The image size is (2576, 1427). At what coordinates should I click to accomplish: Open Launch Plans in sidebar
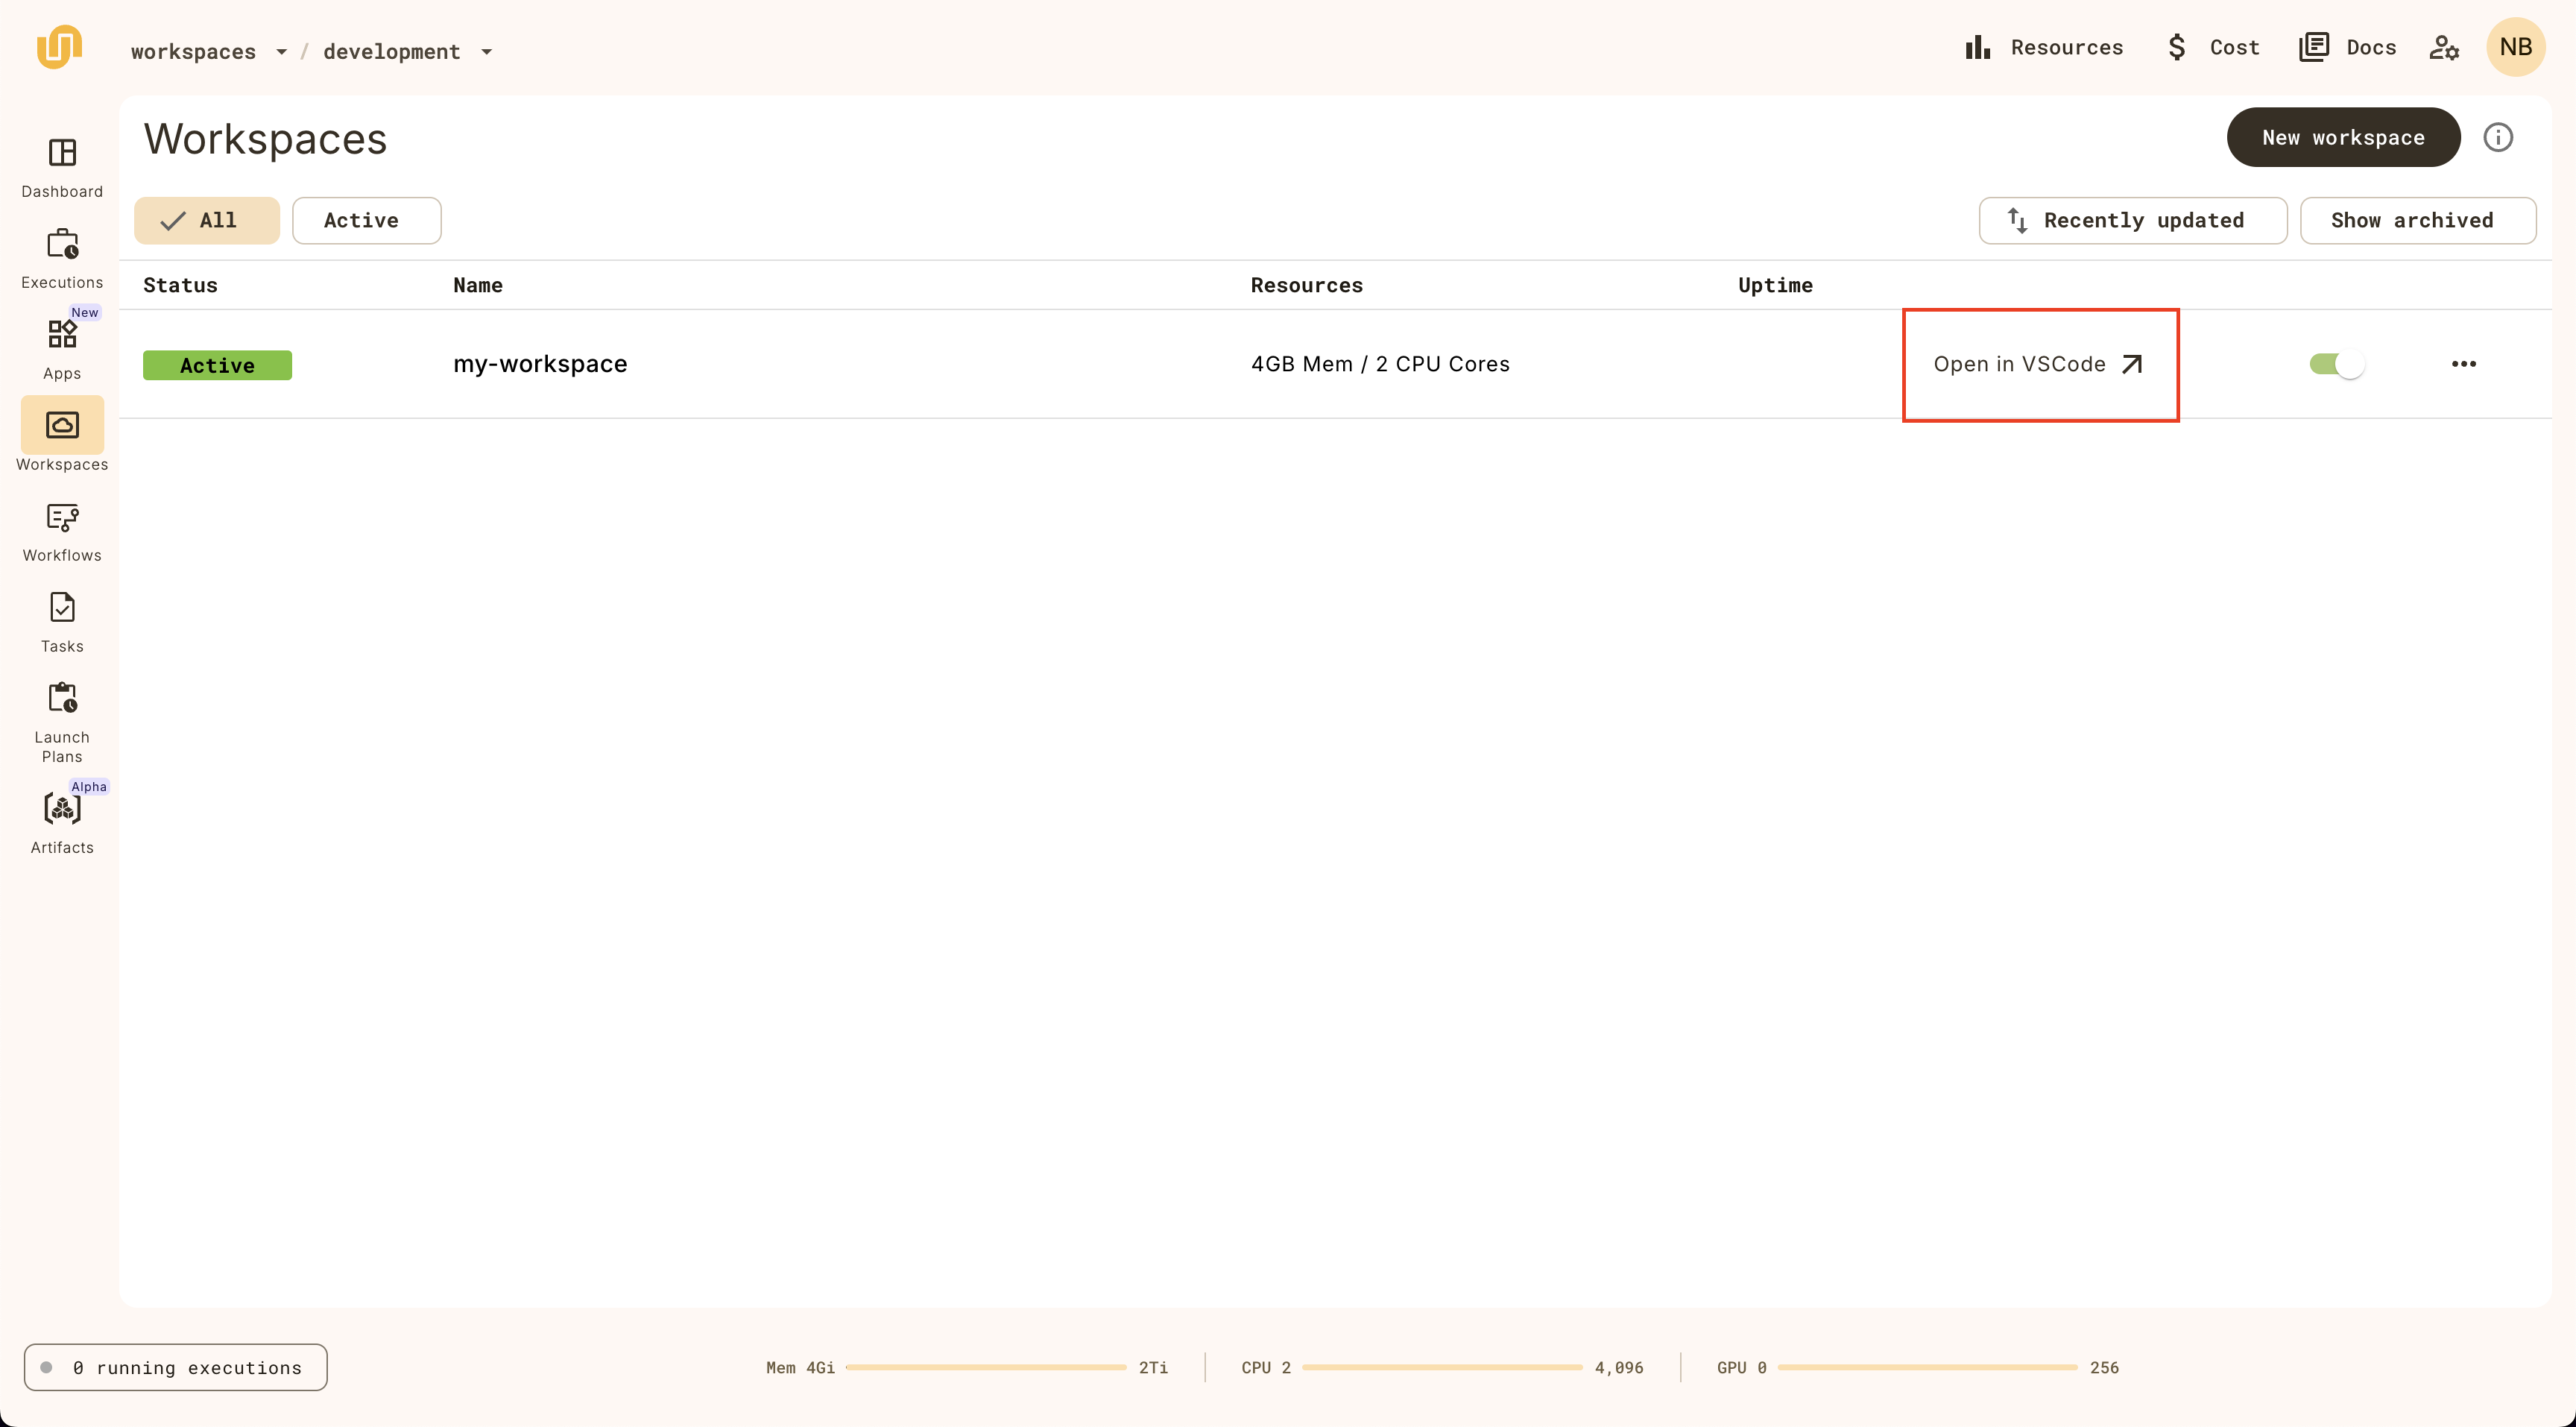(x=62, y=698)
